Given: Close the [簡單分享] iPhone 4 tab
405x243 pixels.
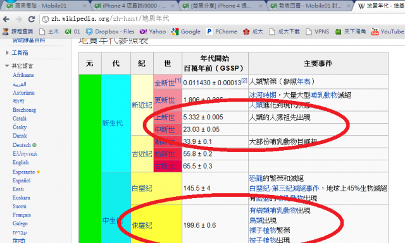Looking at the screenshot, I should (x=261, y=6).
